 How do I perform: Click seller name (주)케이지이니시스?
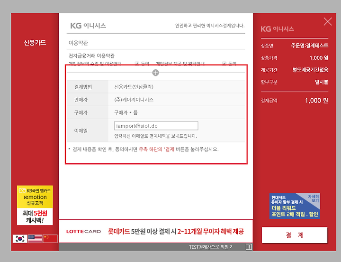coord(134,100)
